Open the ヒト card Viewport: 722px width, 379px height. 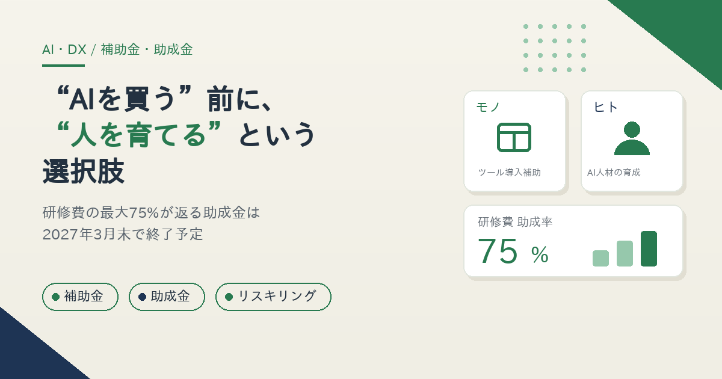coord(632,141)
